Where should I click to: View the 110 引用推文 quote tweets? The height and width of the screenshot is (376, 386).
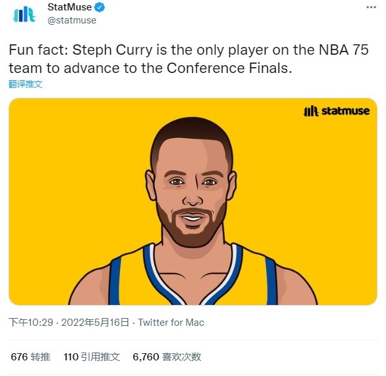tap(91, 357)
